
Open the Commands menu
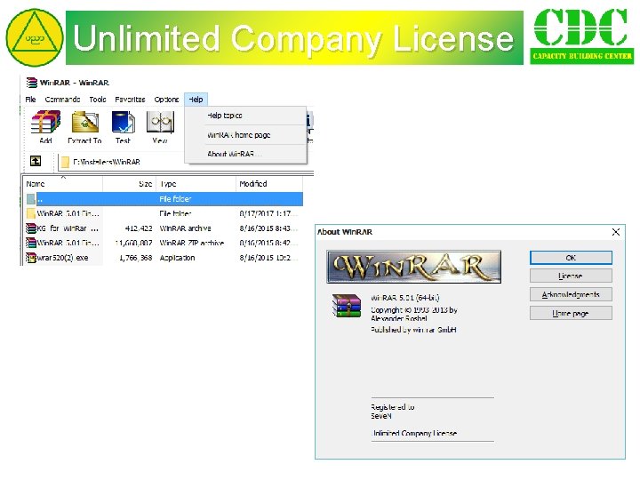click(62, 100)
